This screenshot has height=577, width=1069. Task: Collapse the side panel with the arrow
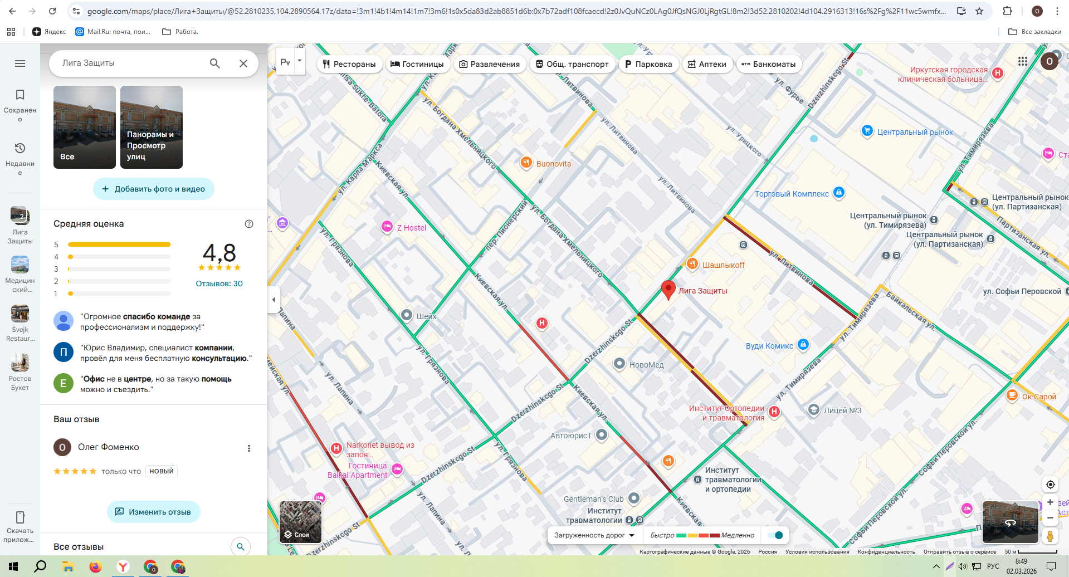pyautogui.click(x=274, y=300)
